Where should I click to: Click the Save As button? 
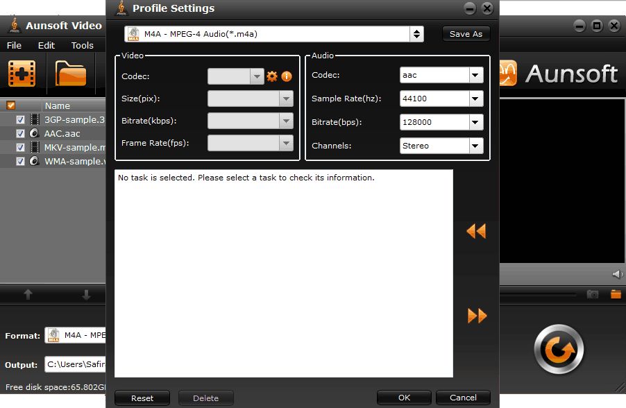pyautogui.click(x=466, y=34)
